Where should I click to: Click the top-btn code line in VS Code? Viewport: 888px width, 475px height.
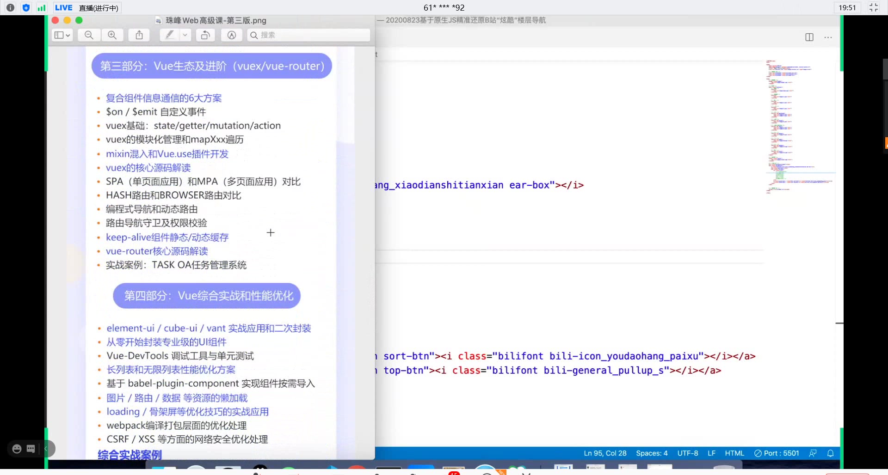click(548, 371)
